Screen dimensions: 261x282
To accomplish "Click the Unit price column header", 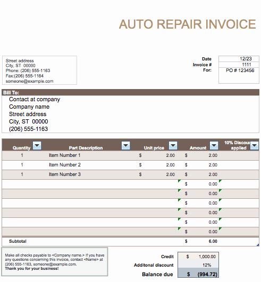I will [154, 148].
